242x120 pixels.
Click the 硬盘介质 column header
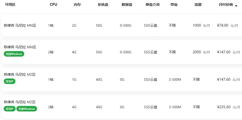tap(153, 5)
